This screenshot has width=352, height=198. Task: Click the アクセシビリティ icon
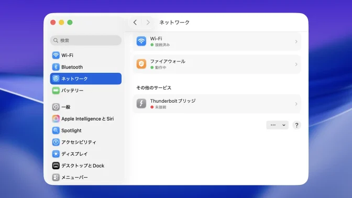56,142
